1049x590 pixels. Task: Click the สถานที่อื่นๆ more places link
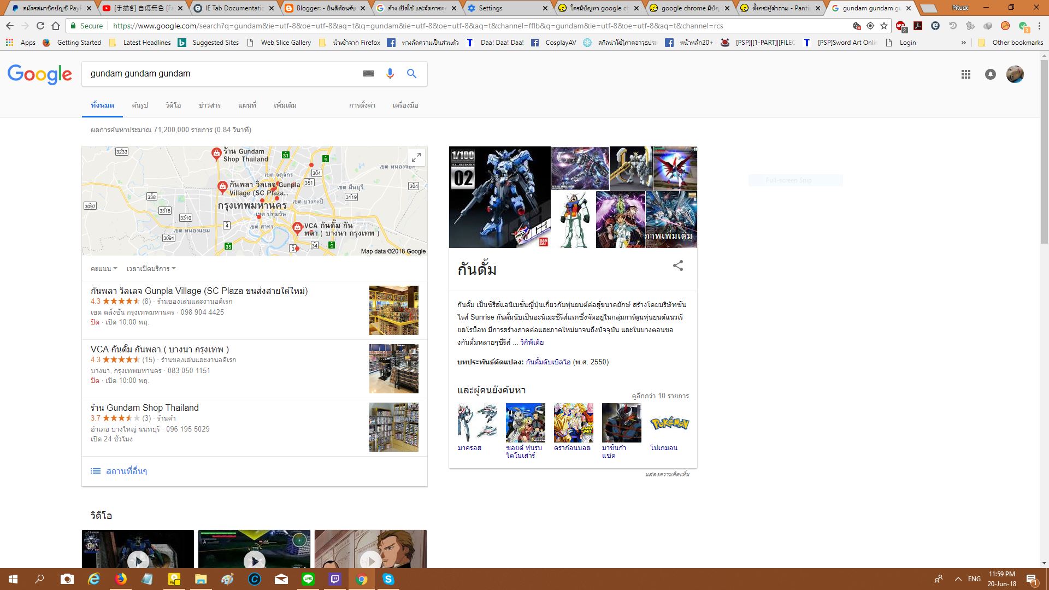126,471
